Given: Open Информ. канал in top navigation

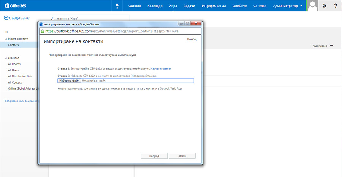Looking at the screenshot, I should point(214,6).
